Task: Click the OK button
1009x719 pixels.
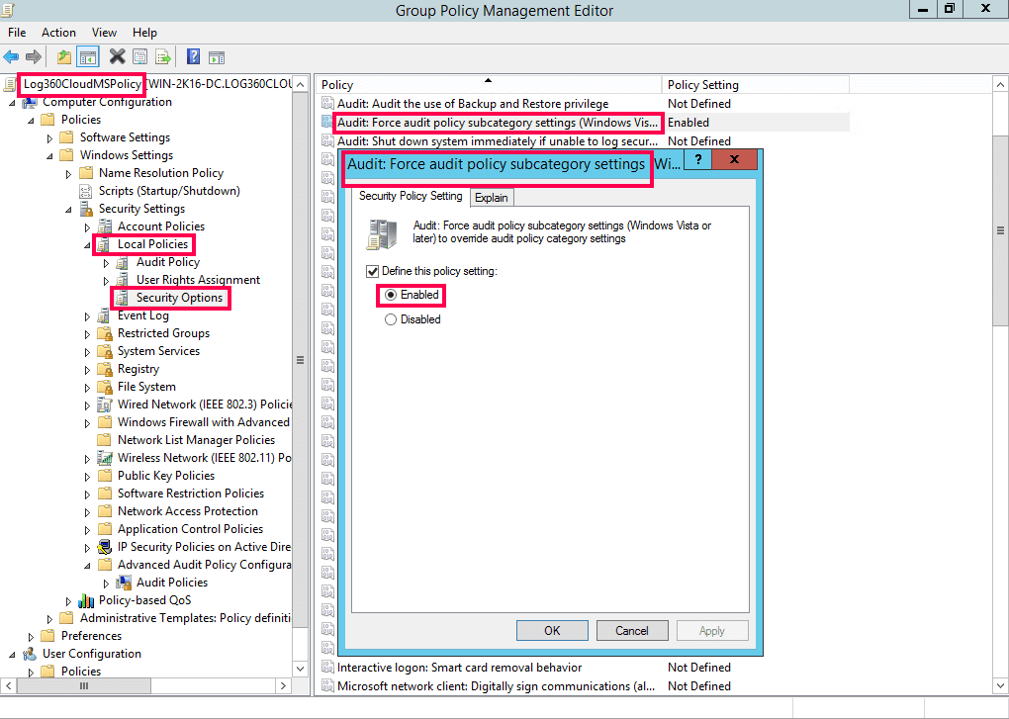Action: click(x=551, y=630)
